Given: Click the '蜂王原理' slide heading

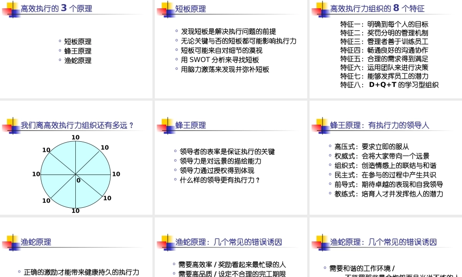Looking at the screenshot, I should point(191,126).
